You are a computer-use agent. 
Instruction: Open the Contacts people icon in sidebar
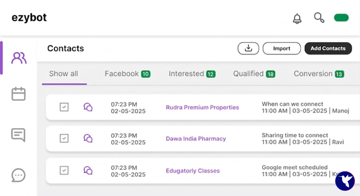point(19,58)
